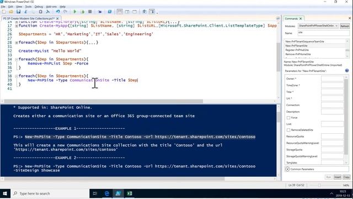Image resolution: width=353 pixels, height=199 pixels.
Task: Click Start PowerShell in separate window icon
Action: point(109,12)
